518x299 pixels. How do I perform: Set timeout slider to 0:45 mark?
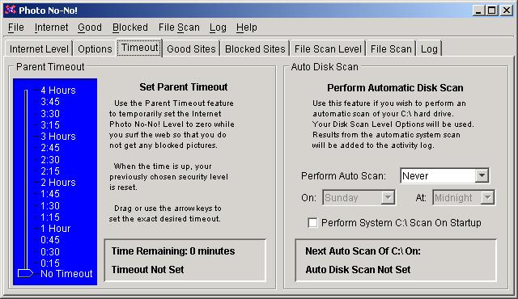pos(50,240)
